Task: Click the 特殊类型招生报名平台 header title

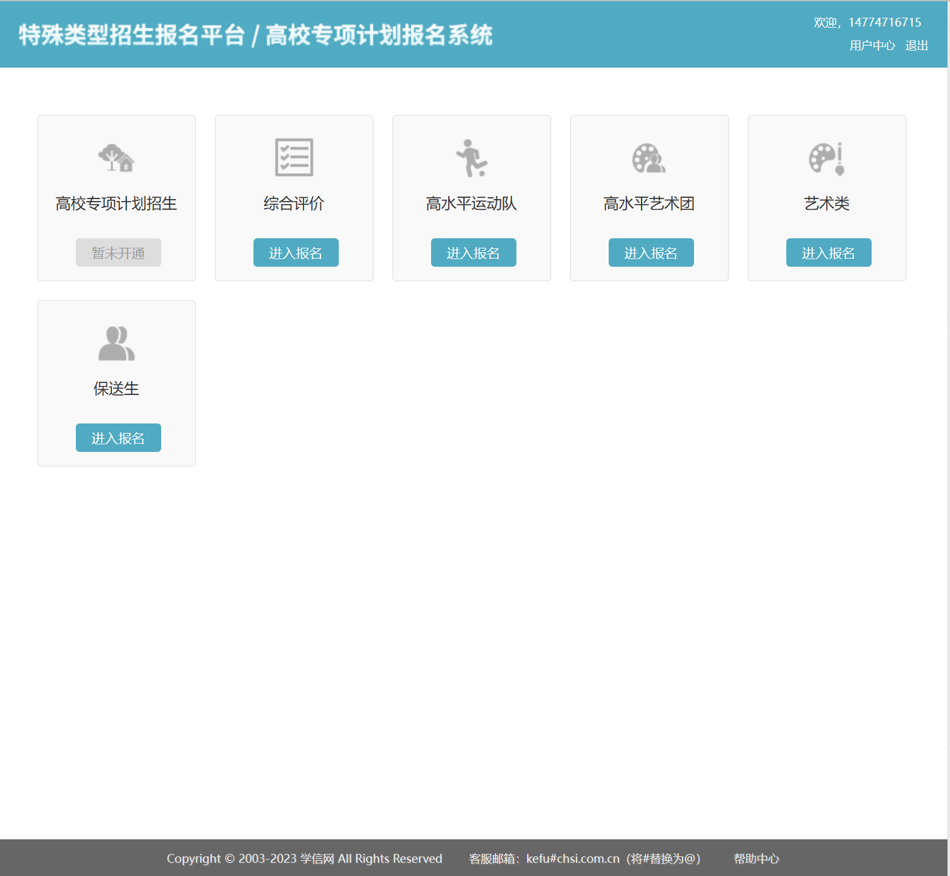Action: click(131, 35)
